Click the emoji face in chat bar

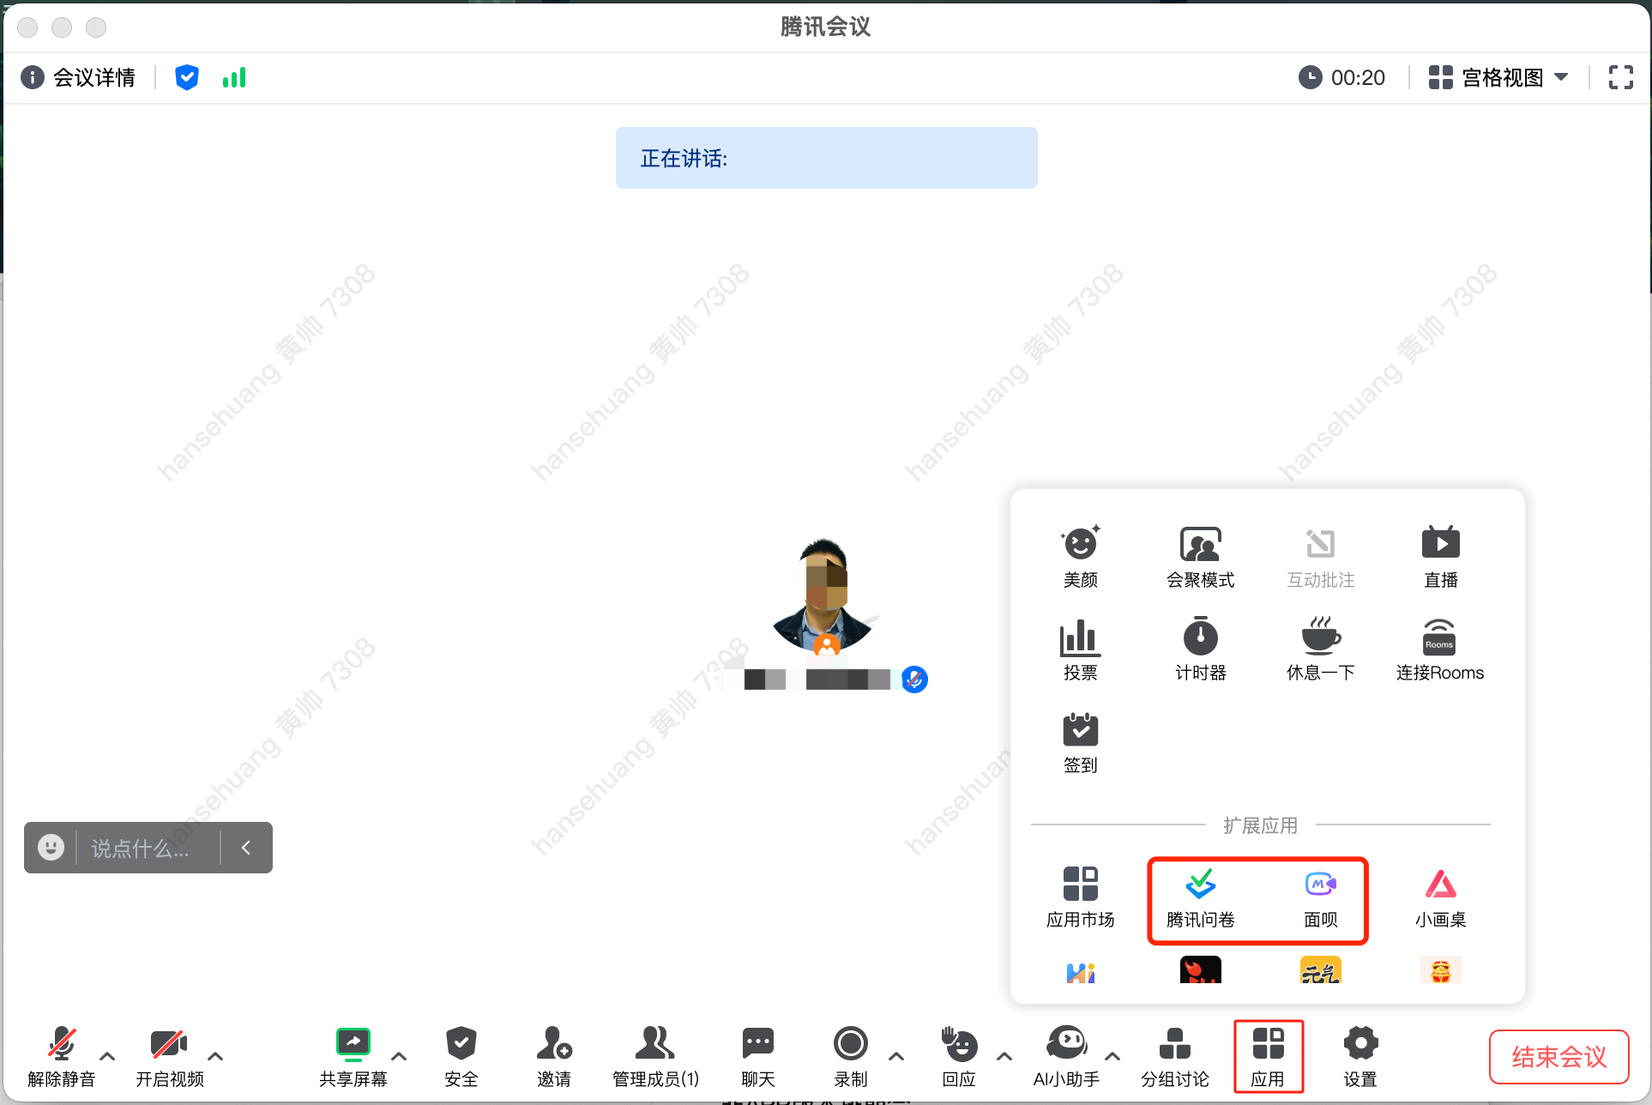[51, 848]
